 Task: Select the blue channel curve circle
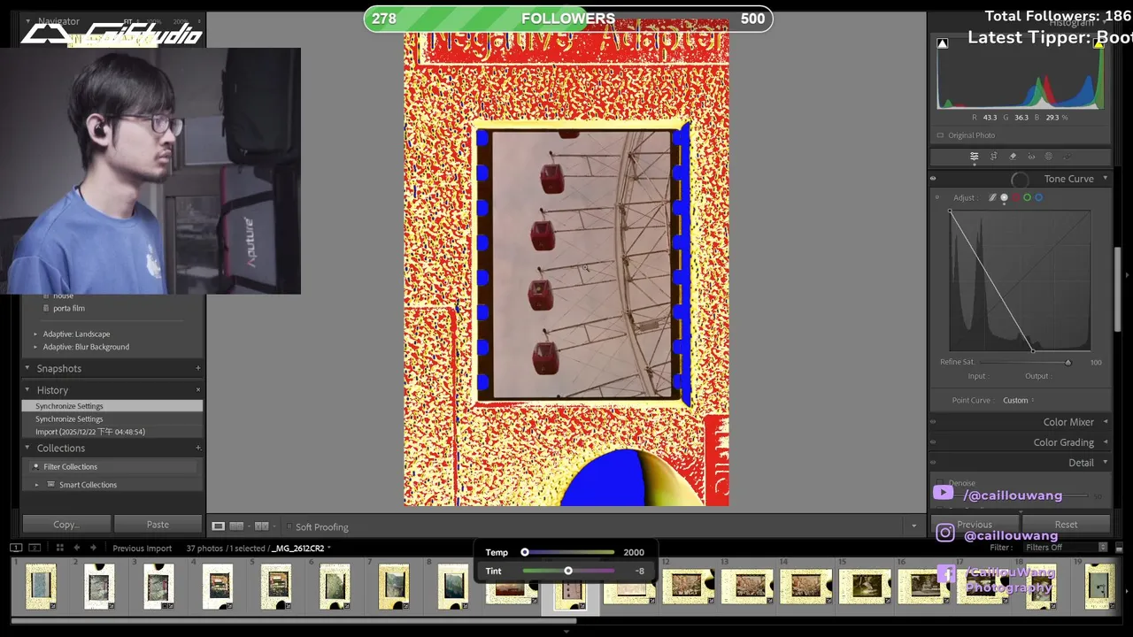1038,197
